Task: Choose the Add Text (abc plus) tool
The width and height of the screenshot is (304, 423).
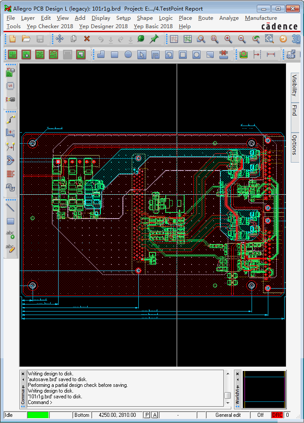Action: pos(11,234)
